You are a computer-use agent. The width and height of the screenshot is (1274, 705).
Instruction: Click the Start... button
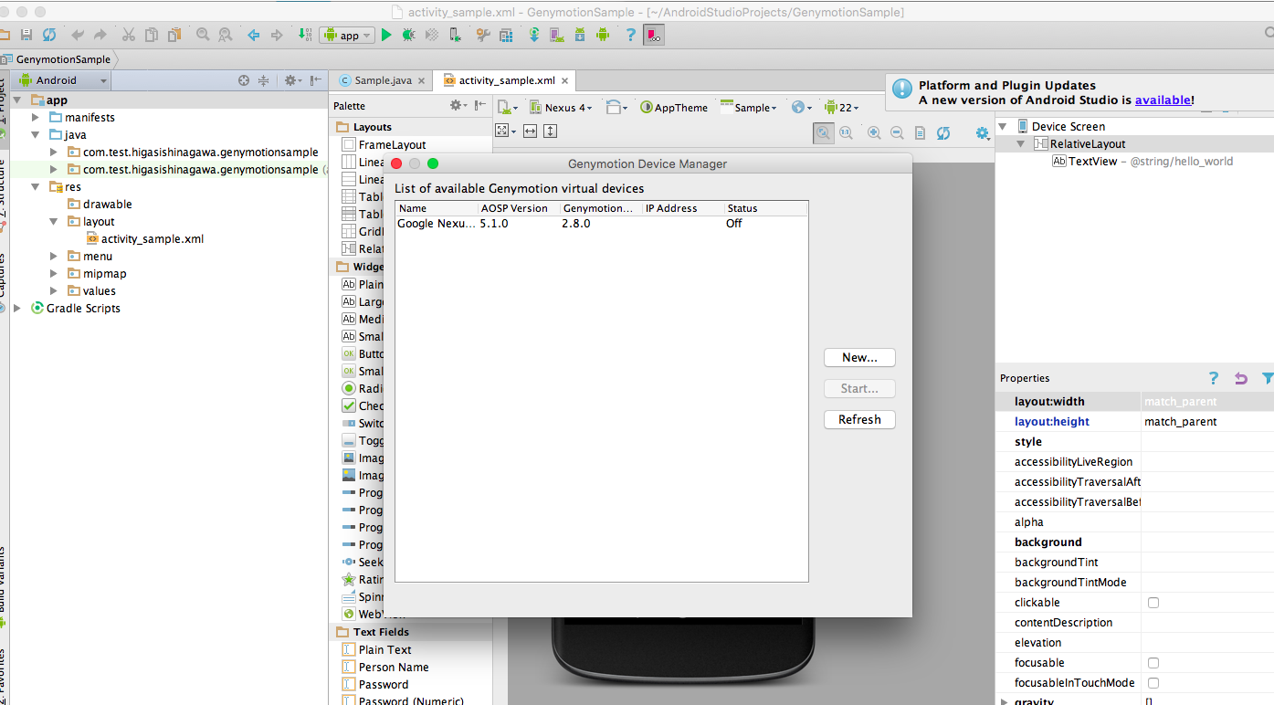(x=859, y=389)
